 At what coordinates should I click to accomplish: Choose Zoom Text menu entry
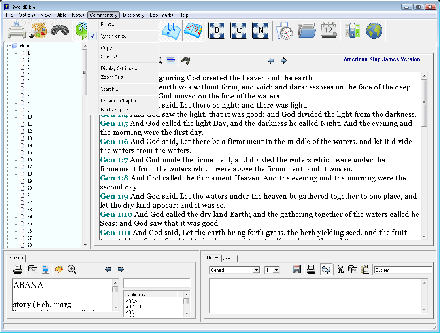(x=123, y=77)
